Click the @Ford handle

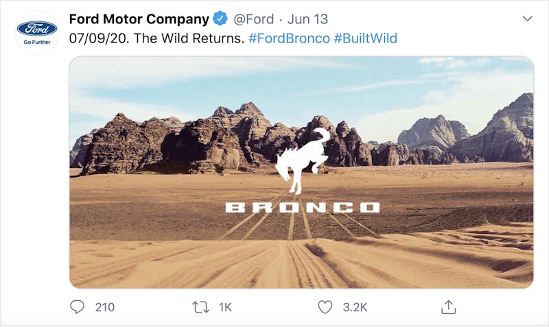pos(253,19)
